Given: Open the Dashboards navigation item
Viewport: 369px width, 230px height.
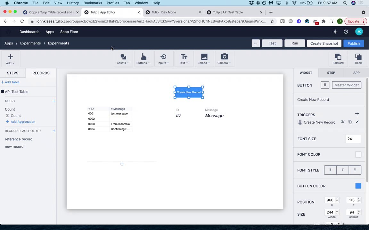Looking at the screenshot, I should (29, 32).
